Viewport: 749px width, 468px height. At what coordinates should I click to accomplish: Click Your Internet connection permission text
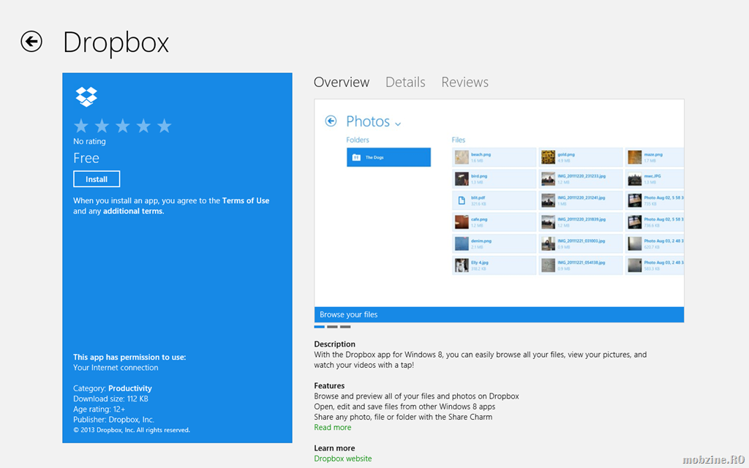tap(116, 368)
